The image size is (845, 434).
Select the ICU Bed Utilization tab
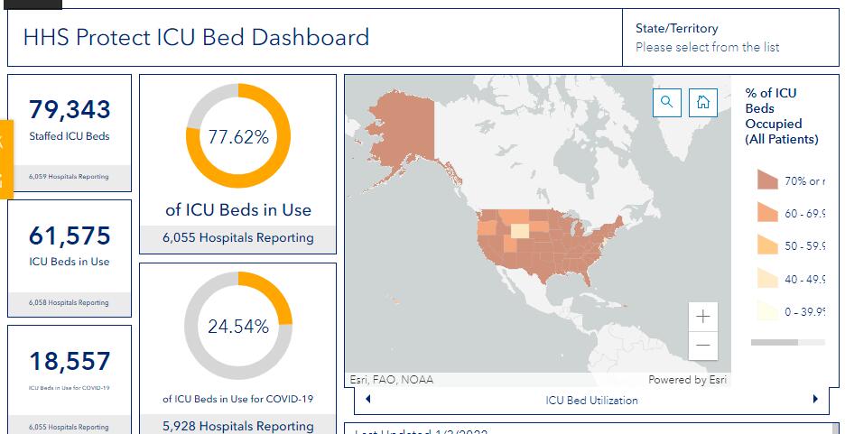coord(591,400)
